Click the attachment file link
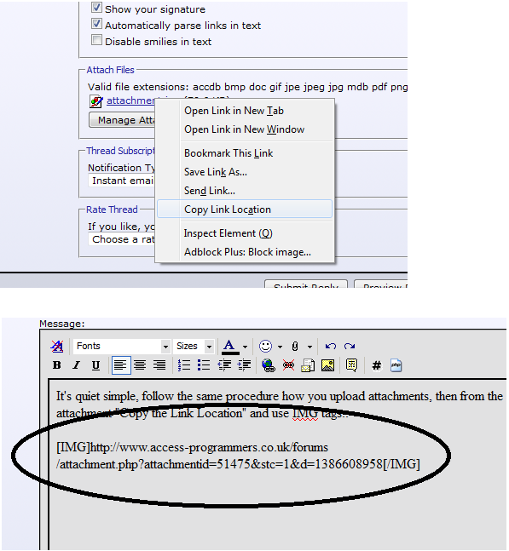The width and height of the screenshot is (509, 551). tap(130, 100)
